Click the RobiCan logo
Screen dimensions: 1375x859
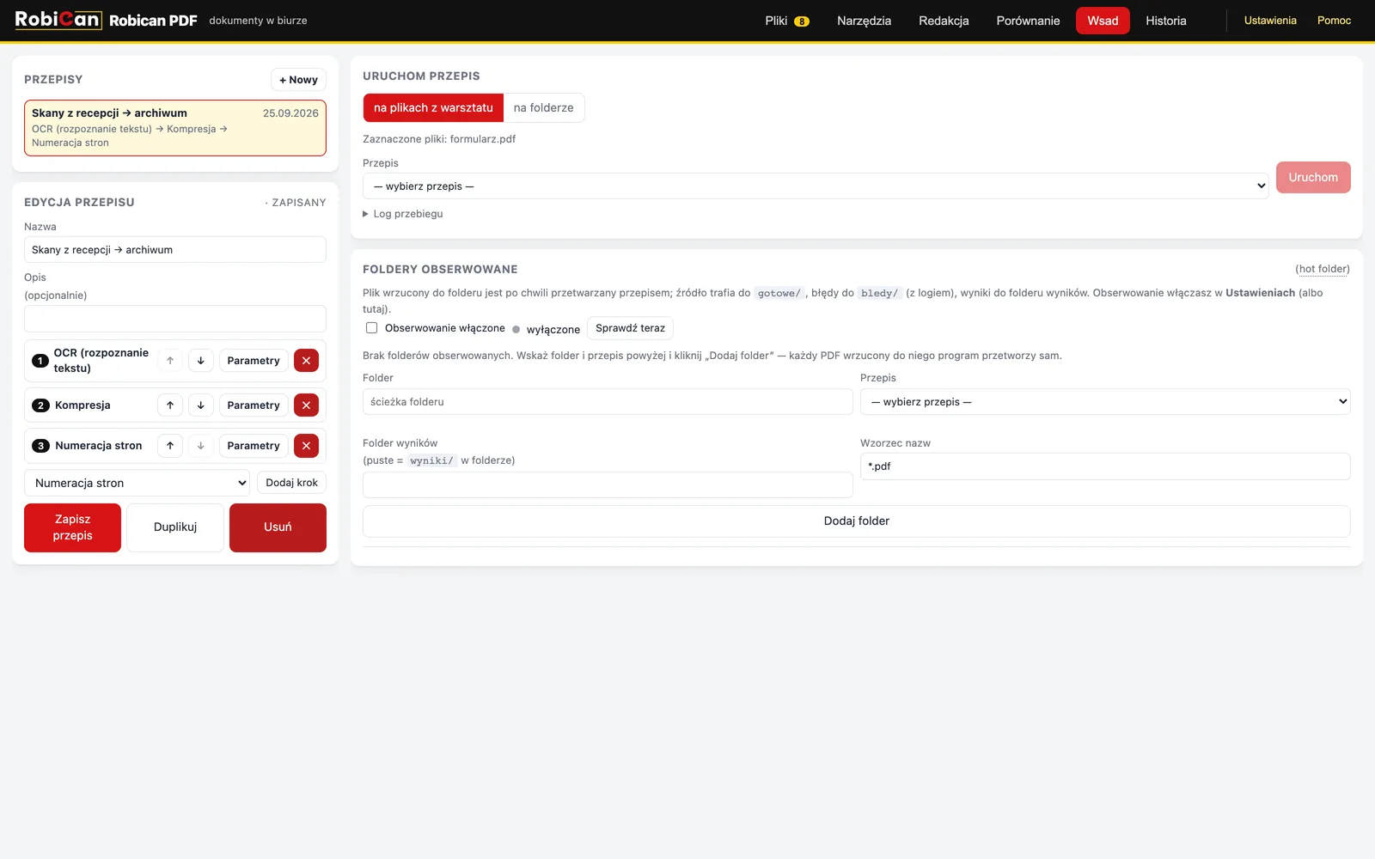[58, 20]
